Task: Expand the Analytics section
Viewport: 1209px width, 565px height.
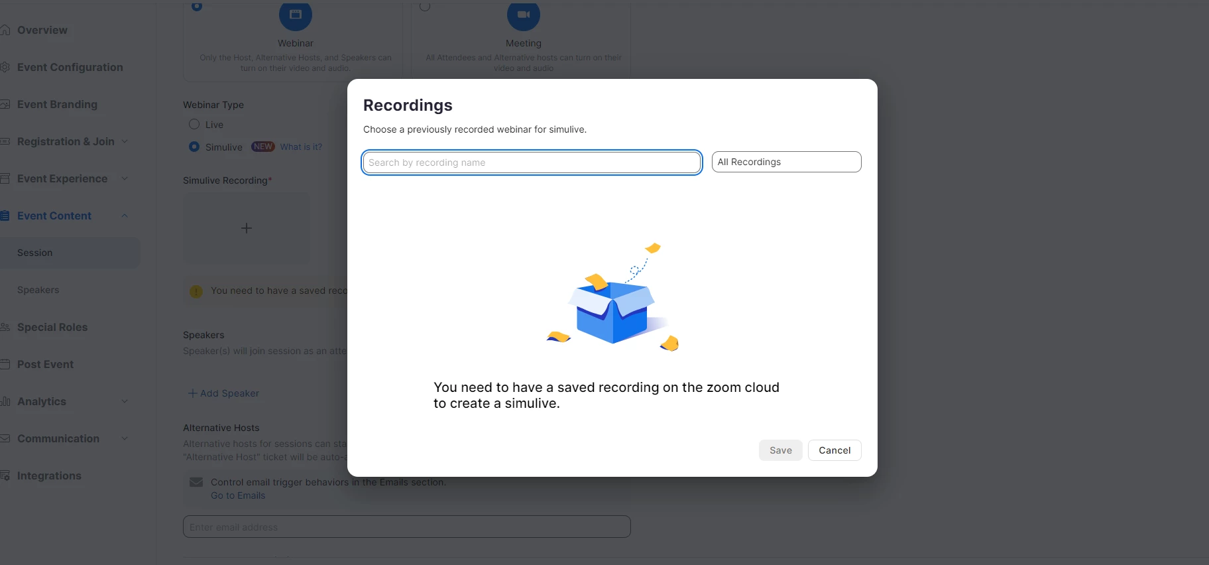Action: (125, 401)
